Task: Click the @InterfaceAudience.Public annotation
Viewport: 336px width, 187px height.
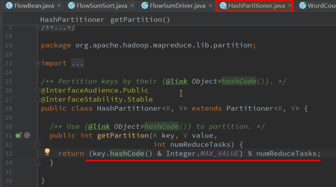Action: click(95, 90)
